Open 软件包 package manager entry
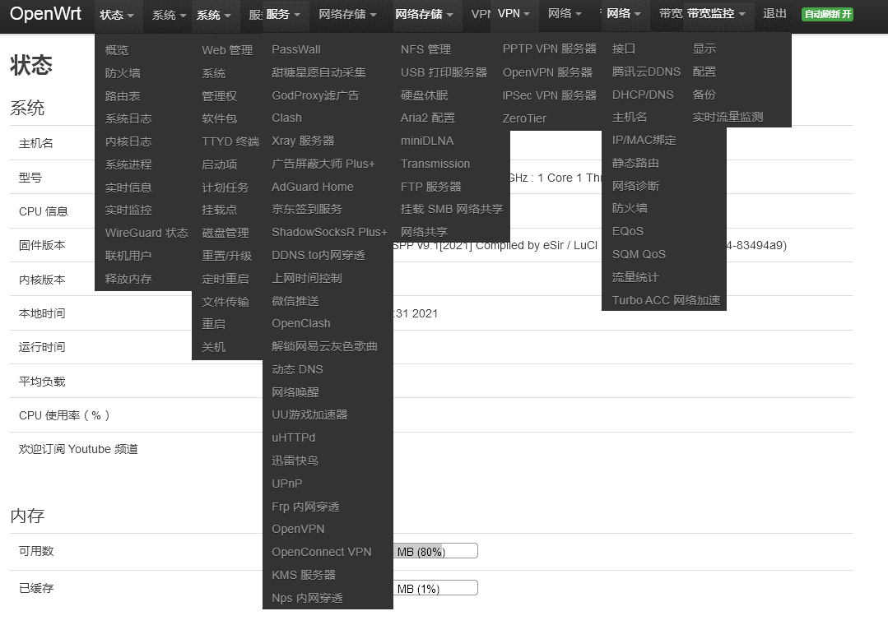 219,119
